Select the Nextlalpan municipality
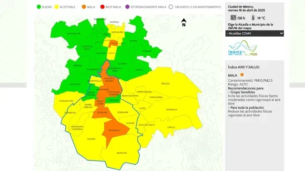305x171 pixels. pos(117,32)
